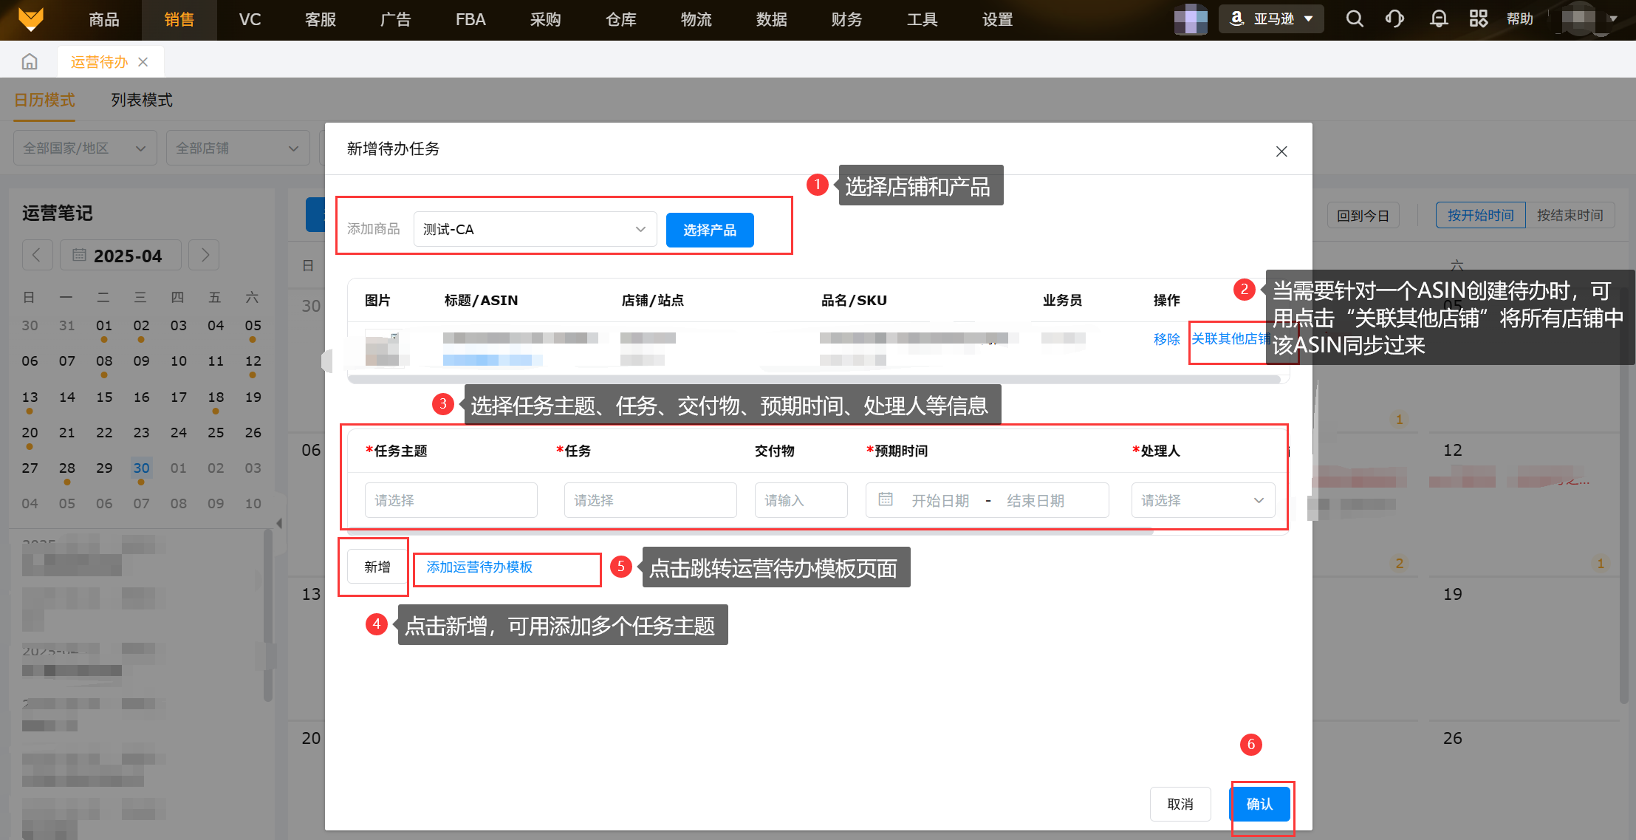Open the notifications bell icon
The width and height of the screenshot is (1636, 840).
pos(1438,19)
